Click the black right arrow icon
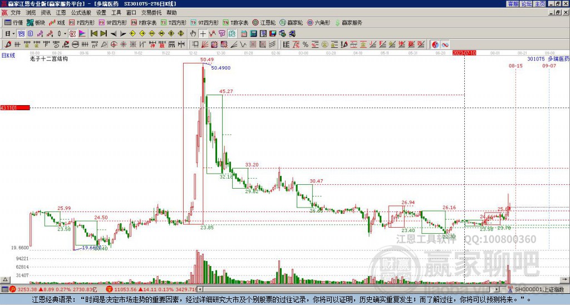 click(x=123, y=34)
